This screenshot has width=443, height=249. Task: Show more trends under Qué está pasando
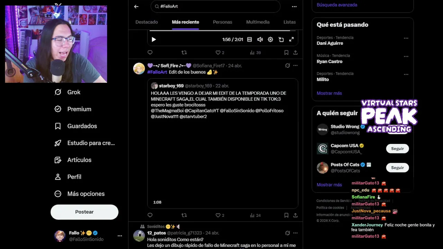click(329, 93)
